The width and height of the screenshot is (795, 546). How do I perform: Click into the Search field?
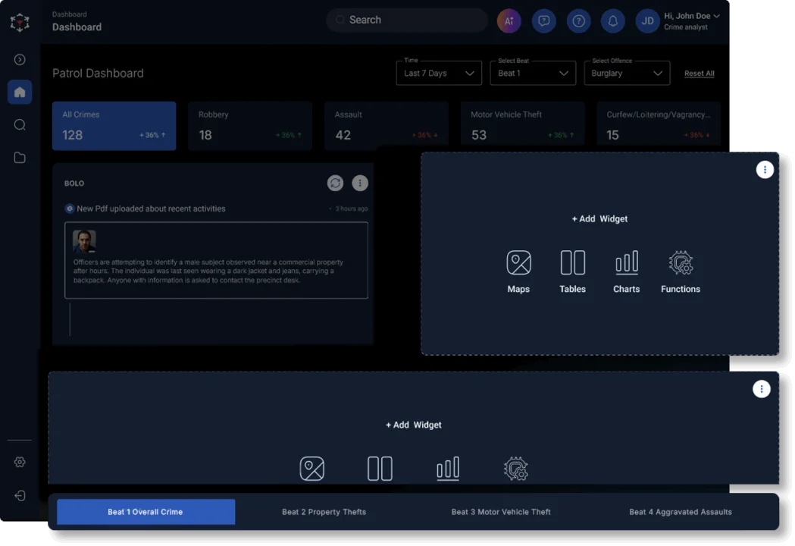click(x=409, y=20)
